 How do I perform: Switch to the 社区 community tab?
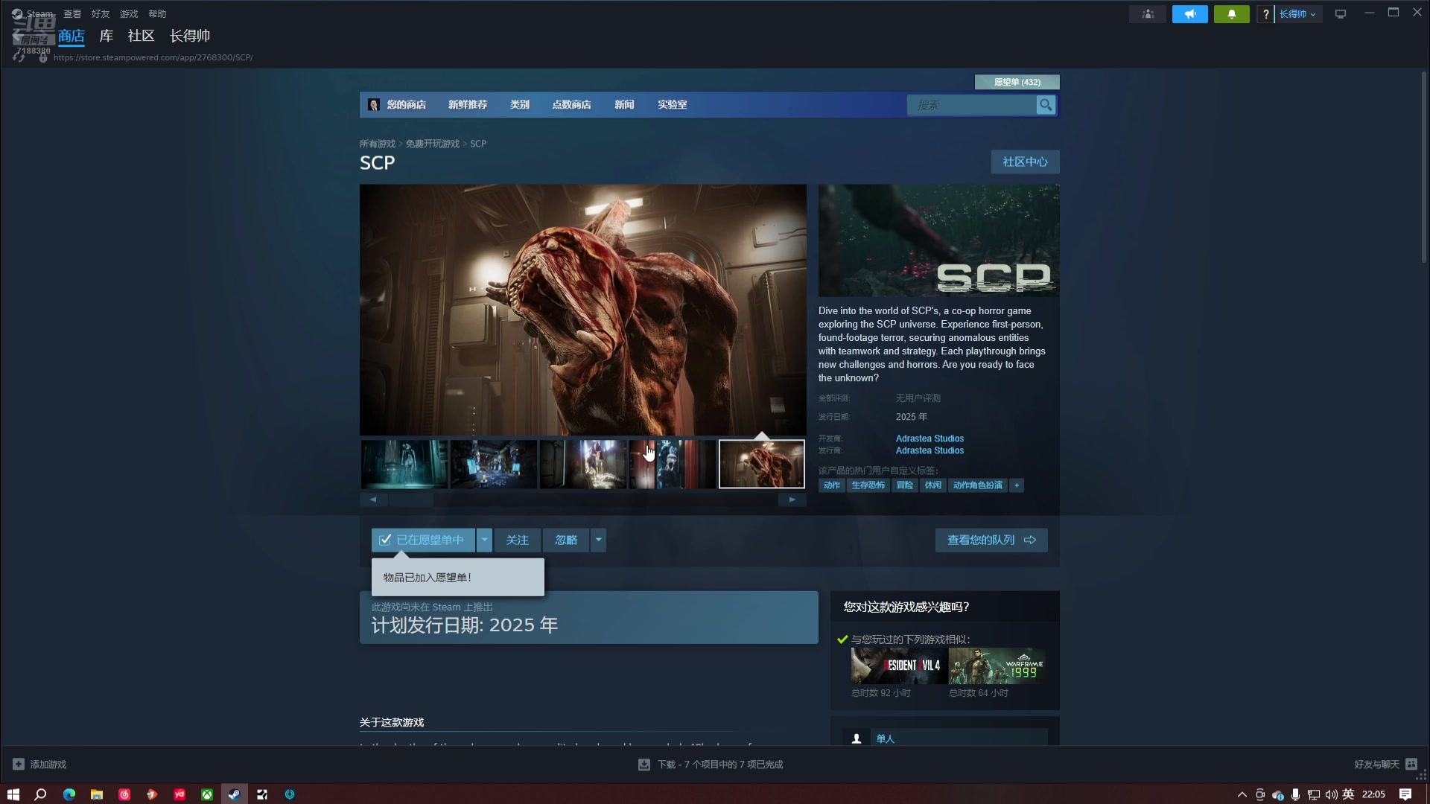click(141, 36)
